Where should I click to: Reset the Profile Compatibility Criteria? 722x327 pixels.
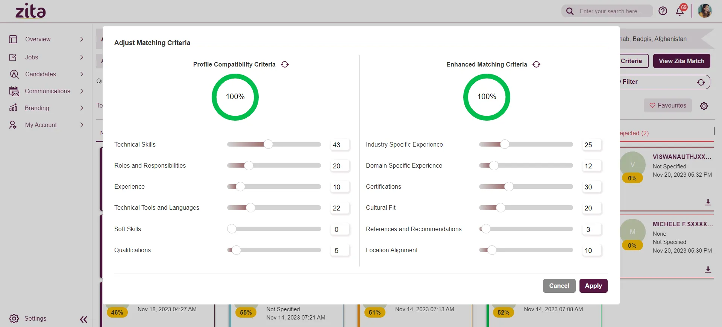pos(285,65)
